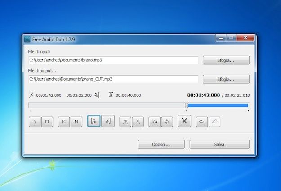The image size is (281, 191).
Task: Click the crop selection button
Action: click(125, 122)
